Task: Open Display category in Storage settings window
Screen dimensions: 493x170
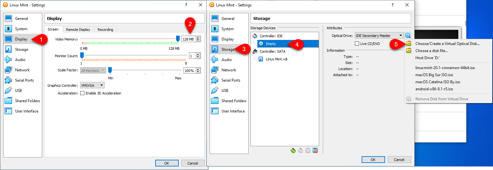Action: (x=229, y=39)
